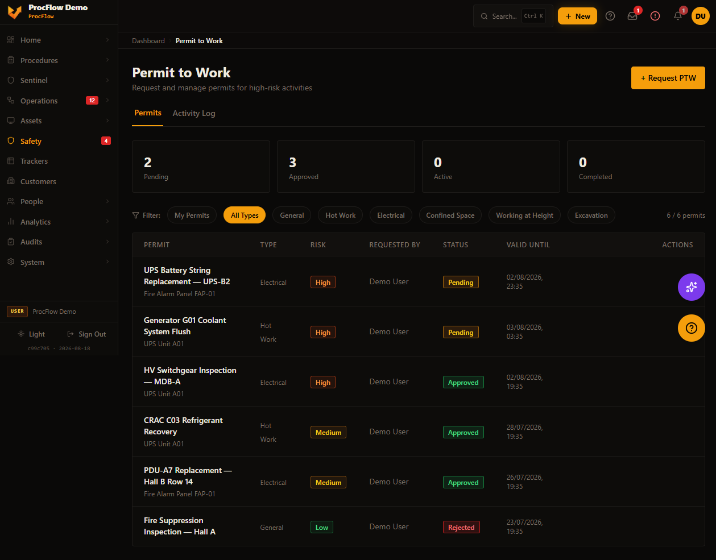This screenshot has height=560, width=716.
Task: Open Safety in the sidebar
Action: point(59,141)
